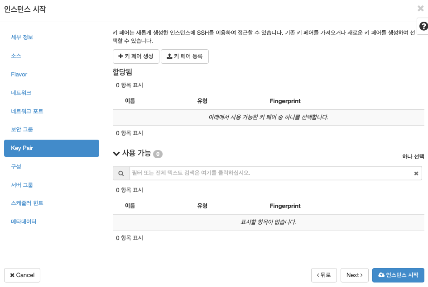Open the 구성 step
The width and height of the screenshot is (428, 287).
[x=16, y=166]
